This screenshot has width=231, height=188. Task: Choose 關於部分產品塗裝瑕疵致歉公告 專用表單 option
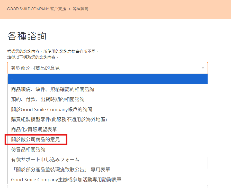click(60, 170)
